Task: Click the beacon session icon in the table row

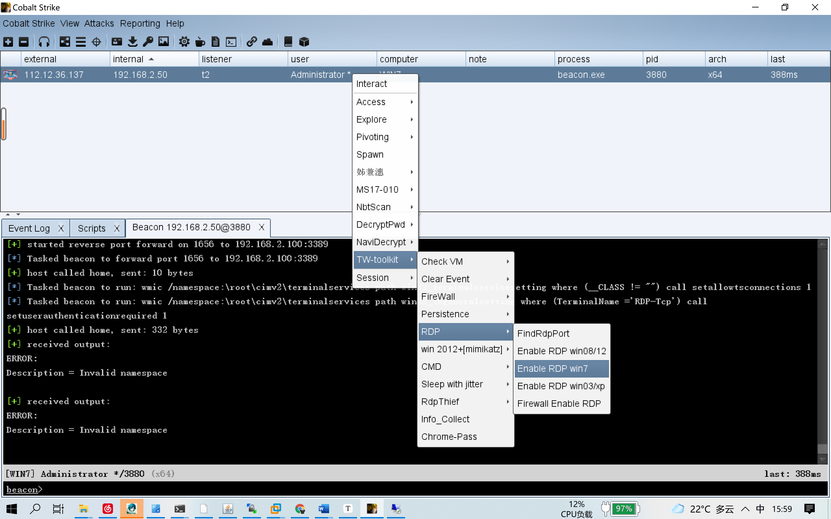Action: pos(10,75)
